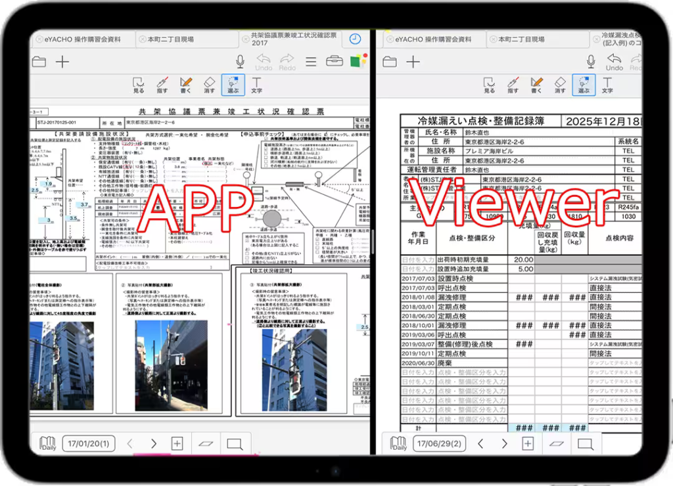Open the hamburger menu in left pane

tap(311, 62)
